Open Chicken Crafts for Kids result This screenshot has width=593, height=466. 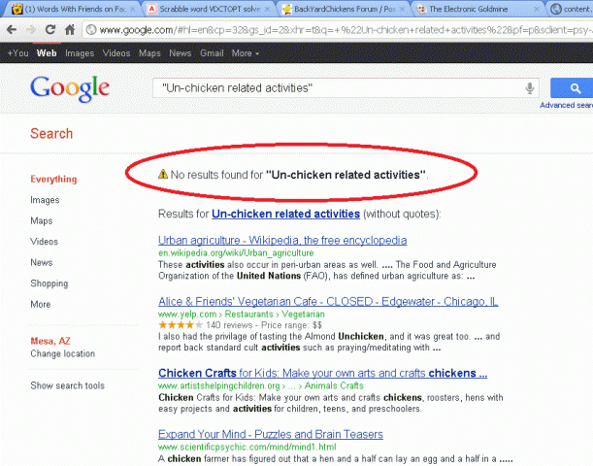322,373
